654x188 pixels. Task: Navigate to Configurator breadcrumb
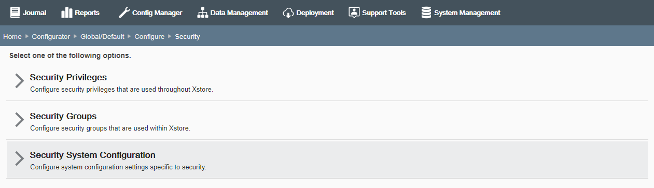(x=51, y=37)
